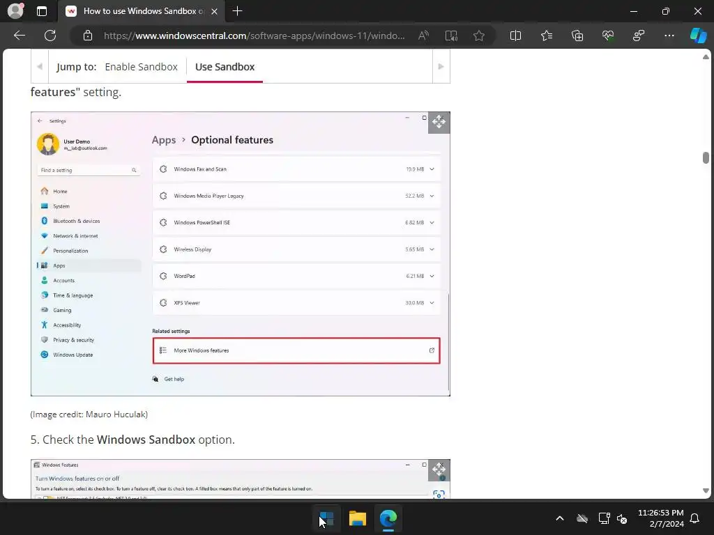Go back to the previous page
This screenshot has height=535, width=714.
[20, 36]
